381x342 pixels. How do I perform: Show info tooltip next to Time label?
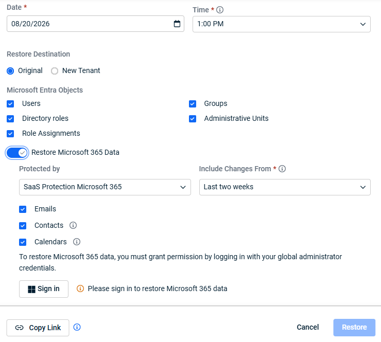point(220,10)
